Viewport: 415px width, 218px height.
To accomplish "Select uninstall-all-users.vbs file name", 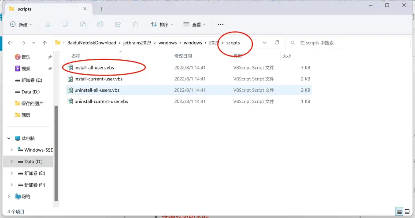I will tap(97, 90).
